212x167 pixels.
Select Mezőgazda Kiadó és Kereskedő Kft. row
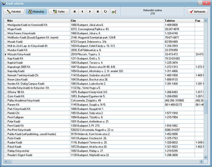(104, 25)
